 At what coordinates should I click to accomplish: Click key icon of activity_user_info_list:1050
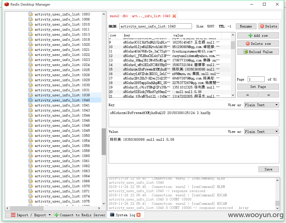(x=31, y=136)
